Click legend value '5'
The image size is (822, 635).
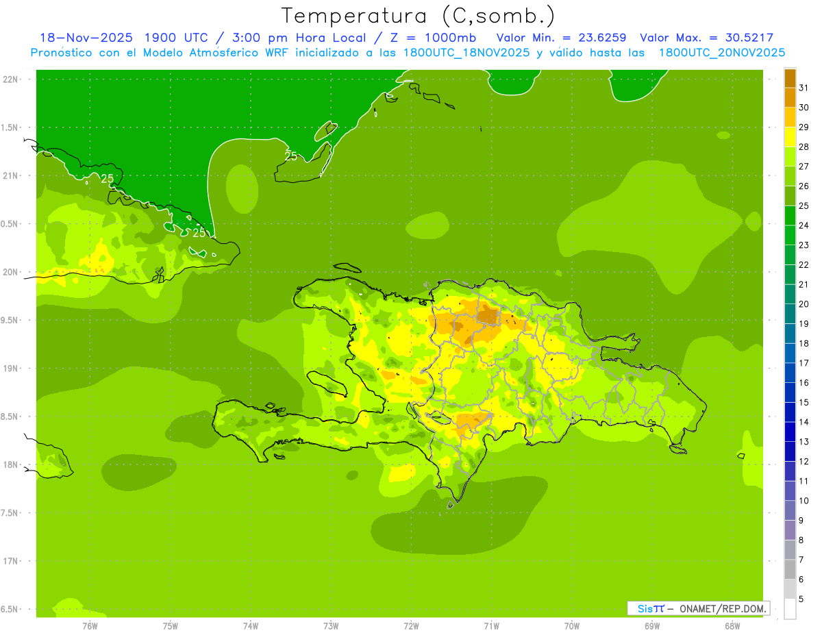point(801,599)
